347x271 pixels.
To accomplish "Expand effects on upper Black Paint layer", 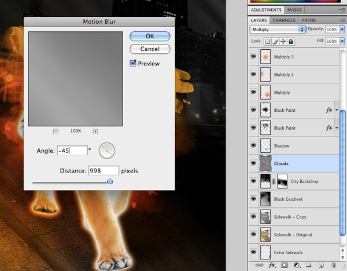I will (337, 110).
